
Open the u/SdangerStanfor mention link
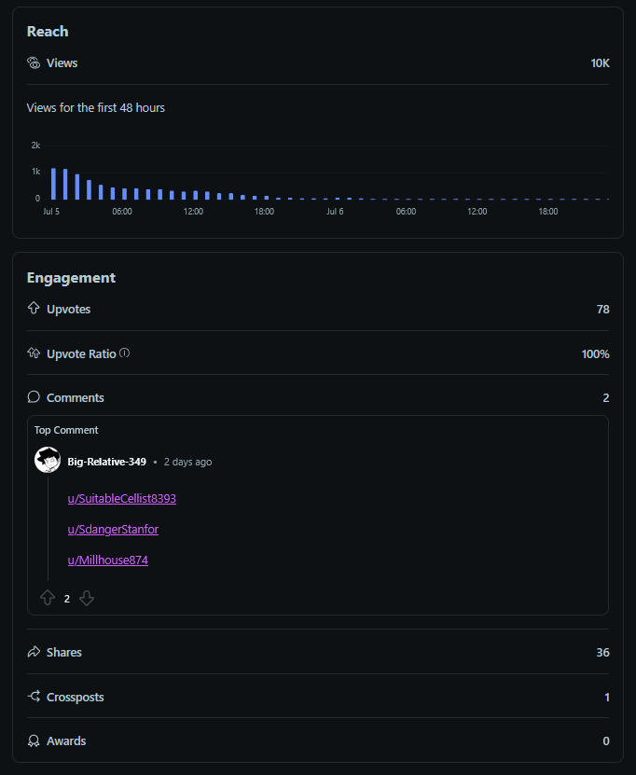click(113, 530)
